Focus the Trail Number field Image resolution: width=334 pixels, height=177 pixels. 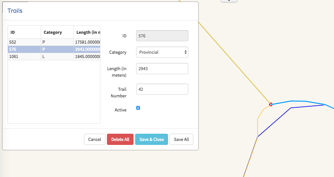coord(162,89)
